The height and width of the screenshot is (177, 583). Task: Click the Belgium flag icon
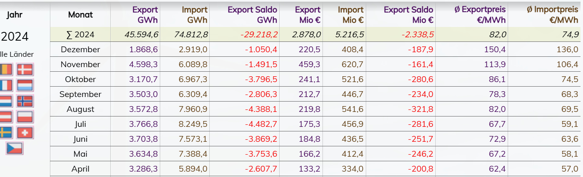6,70
